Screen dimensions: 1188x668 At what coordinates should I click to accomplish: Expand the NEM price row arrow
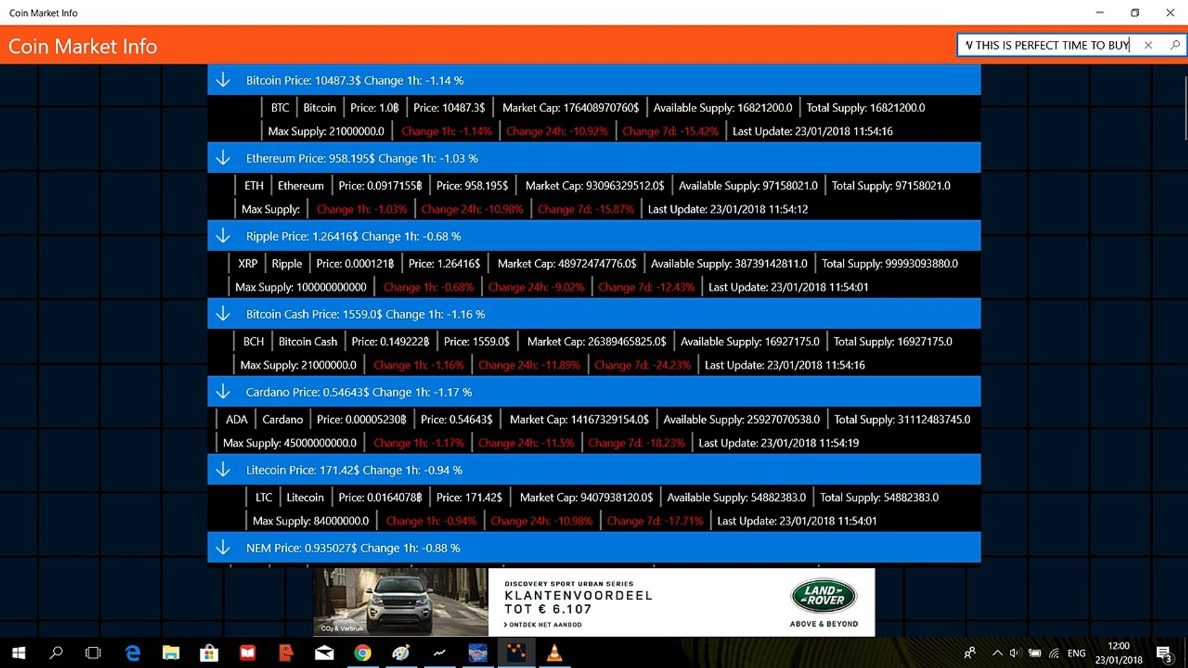223,548
